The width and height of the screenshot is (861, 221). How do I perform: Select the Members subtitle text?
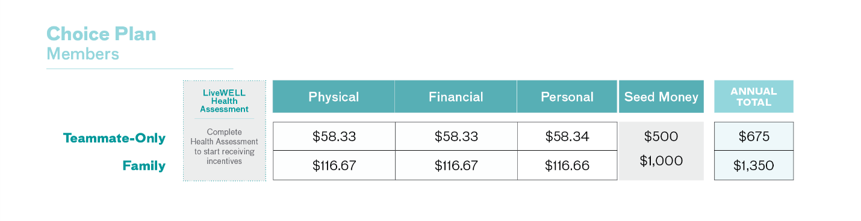tap(83, 54)
